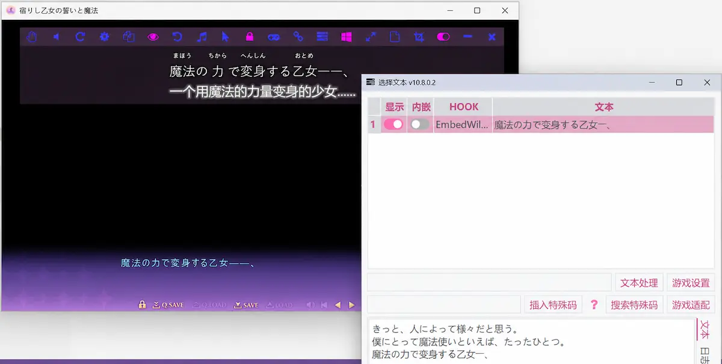Click the stacked list lines icon
722x364 pixels.
322,37
